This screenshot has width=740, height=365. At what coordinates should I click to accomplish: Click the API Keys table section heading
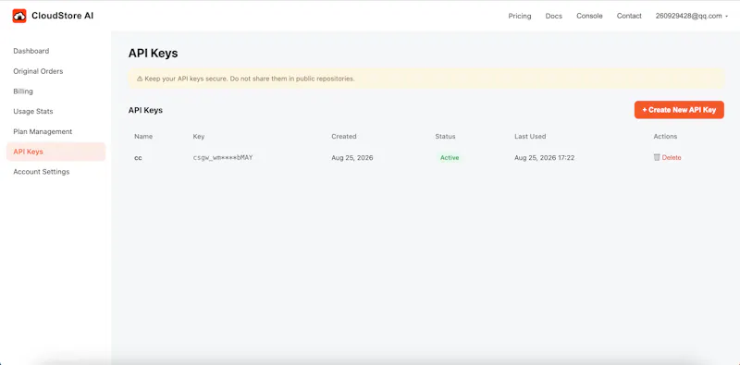click(x=145, y=110)
